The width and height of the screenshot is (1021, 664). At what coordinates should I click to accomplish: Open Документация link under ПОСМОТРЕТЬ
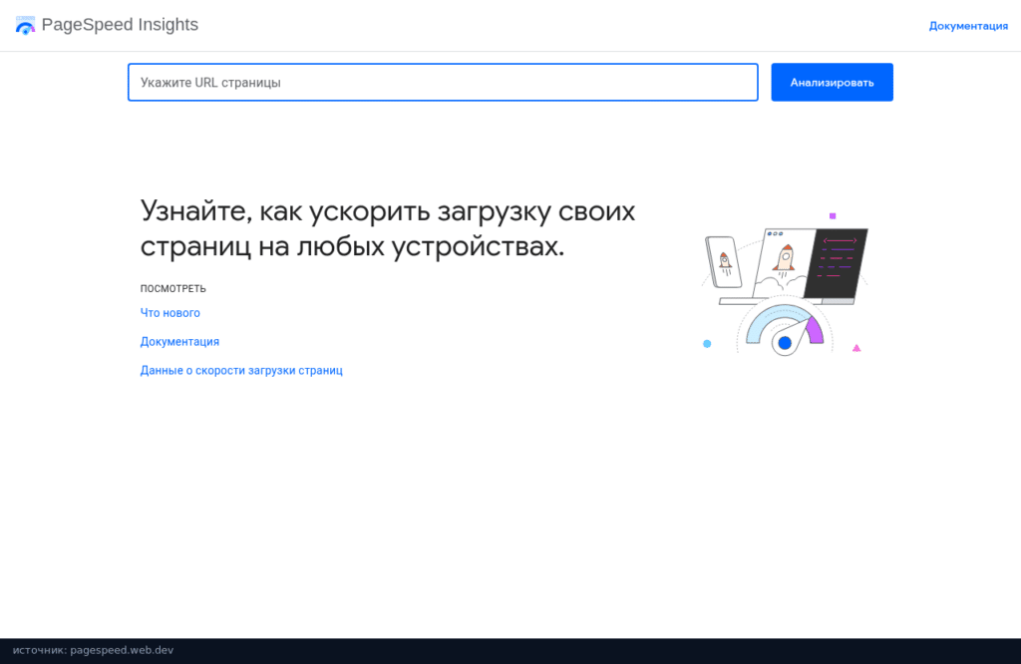(x=179, y=342)
